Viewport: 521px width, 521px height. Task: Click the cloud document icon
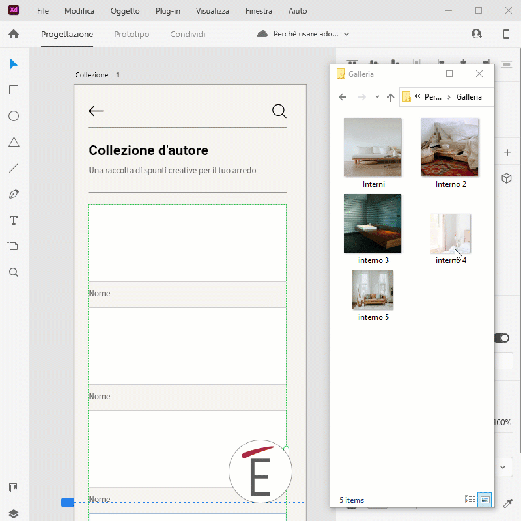[262, 34]
